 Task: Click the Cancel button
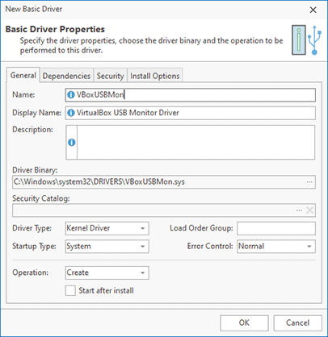coord(297,322)
